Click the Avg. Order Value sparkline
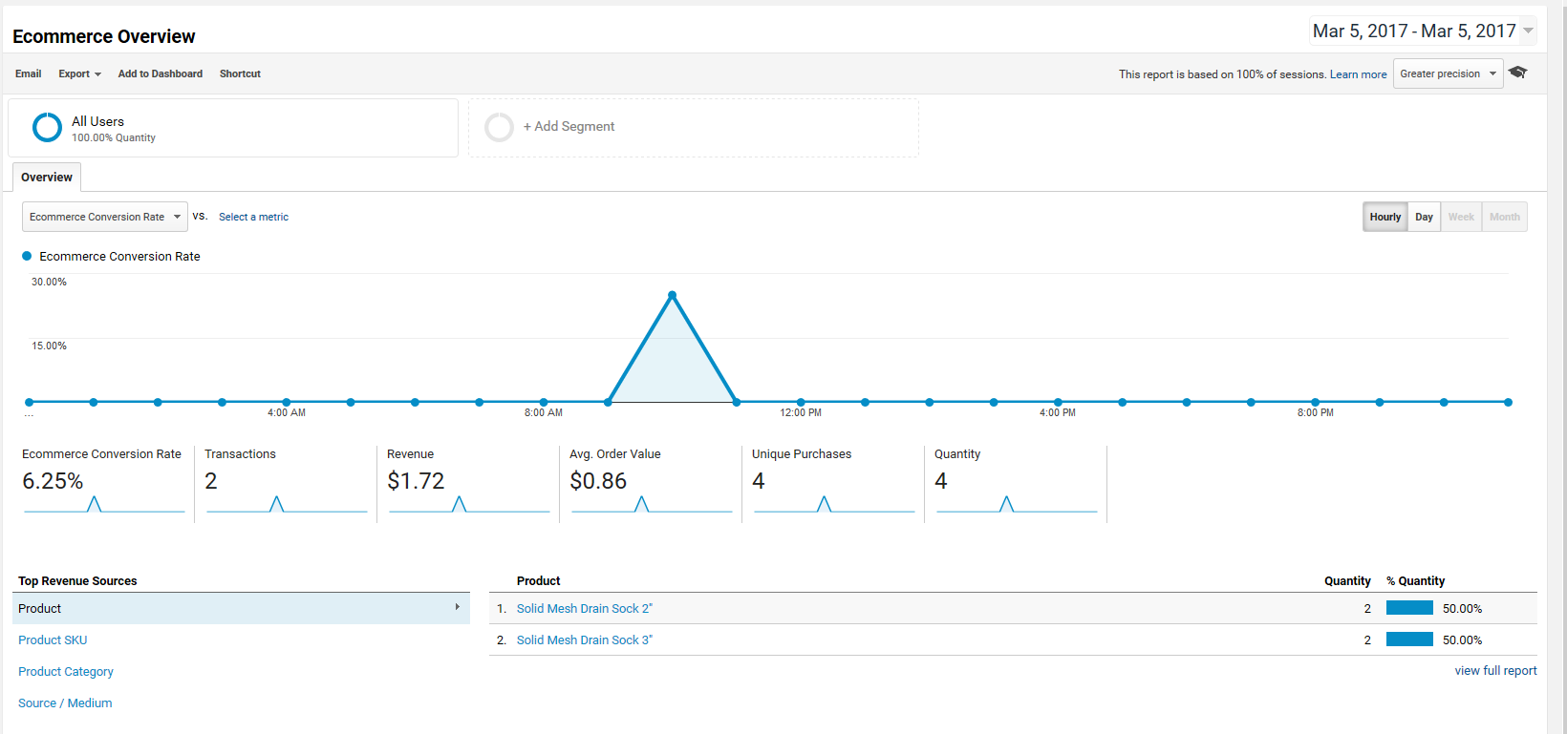Image resolution: width=1567 pixels, height=734 pixels. coord(651,504)
